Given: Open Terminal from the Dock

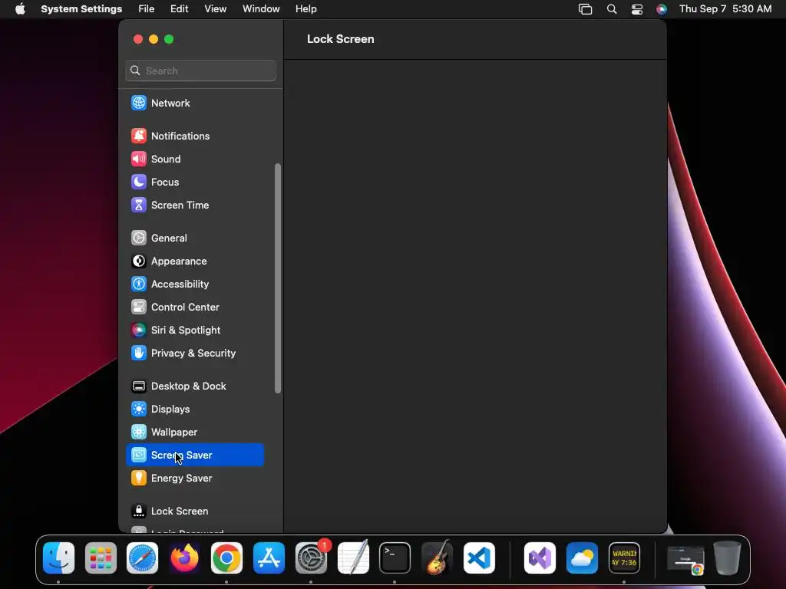Looking at the screenshot, I should [395, 558].
